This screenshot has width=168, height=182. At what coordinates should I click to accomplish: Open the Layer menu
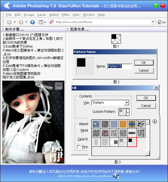[x=42, y=15]
